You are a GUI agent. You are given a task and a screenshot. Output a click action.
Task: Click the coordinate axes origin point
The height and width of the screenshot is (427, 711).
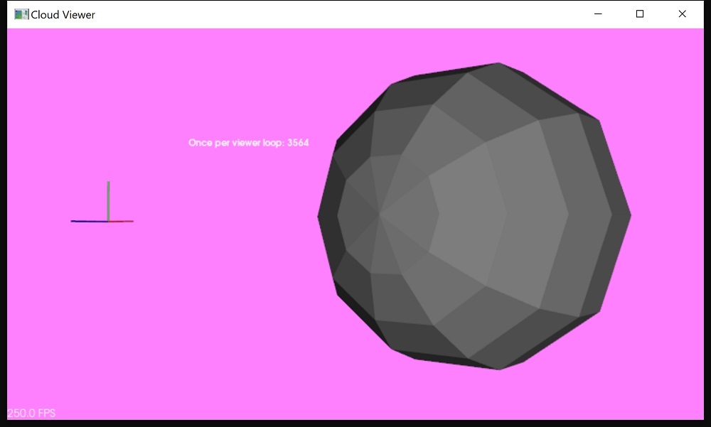[x=108, y=220]
